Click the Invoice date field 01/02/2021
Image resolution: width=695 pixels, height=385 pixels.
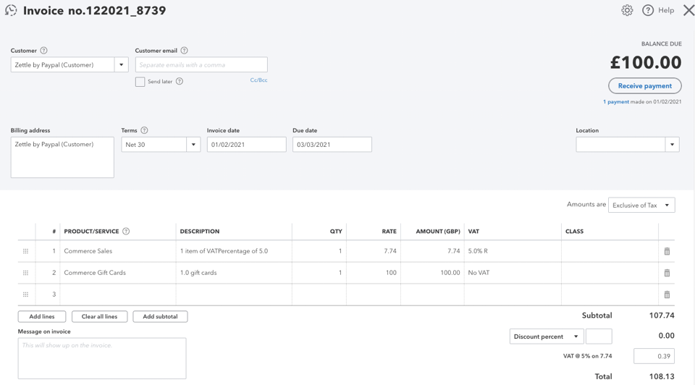[246, 145]
